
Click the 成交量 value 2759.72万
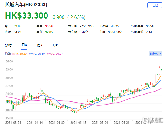tap(86, 26)
